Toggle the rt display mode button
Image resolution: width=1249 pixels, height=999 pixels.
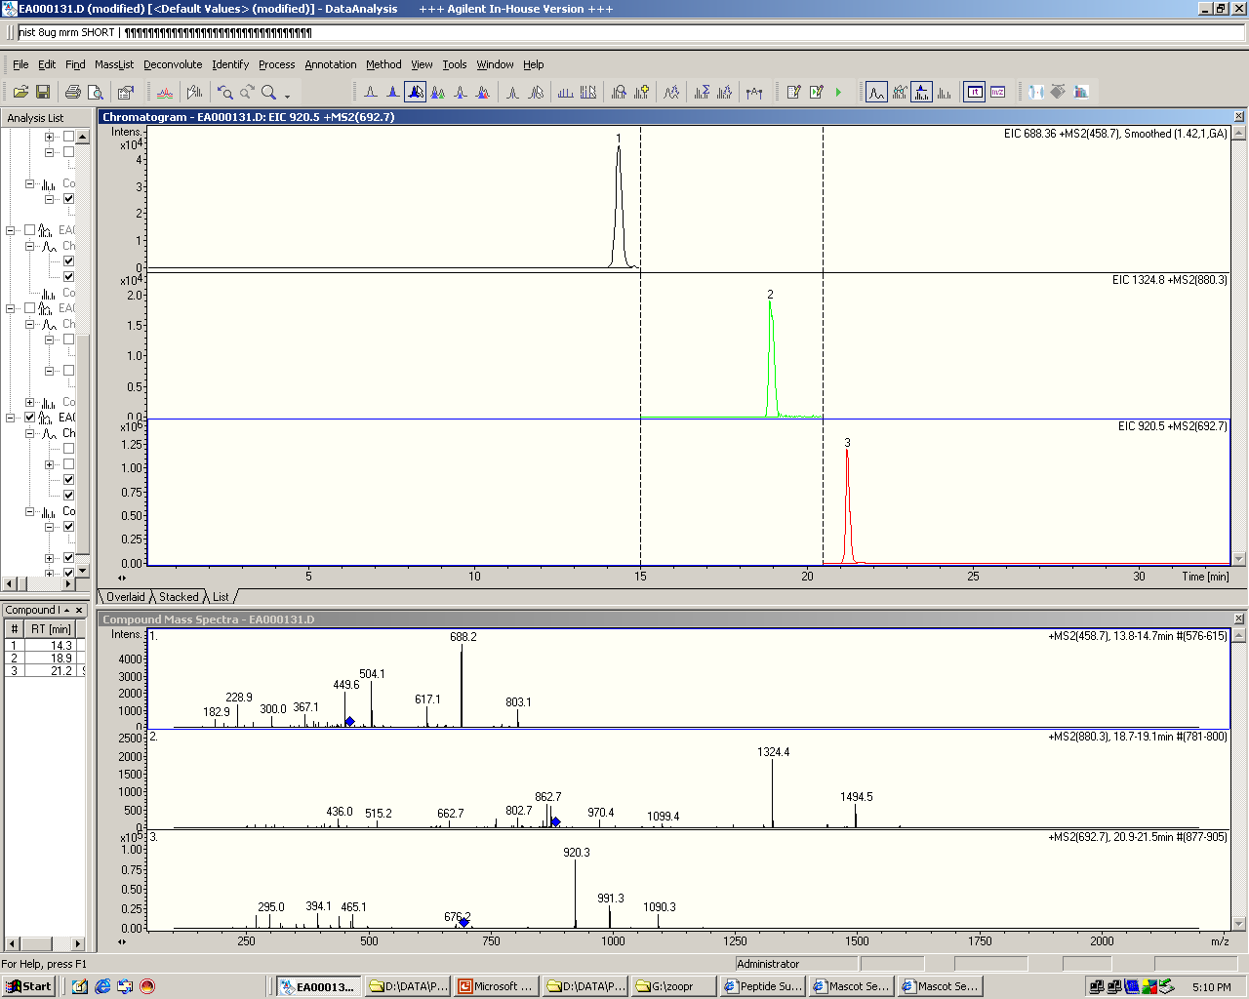tap(974, 92)
